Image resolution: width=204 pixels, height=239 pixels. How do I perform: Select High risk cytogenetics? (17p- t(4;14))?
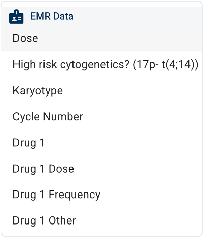[x=105, y=64]
